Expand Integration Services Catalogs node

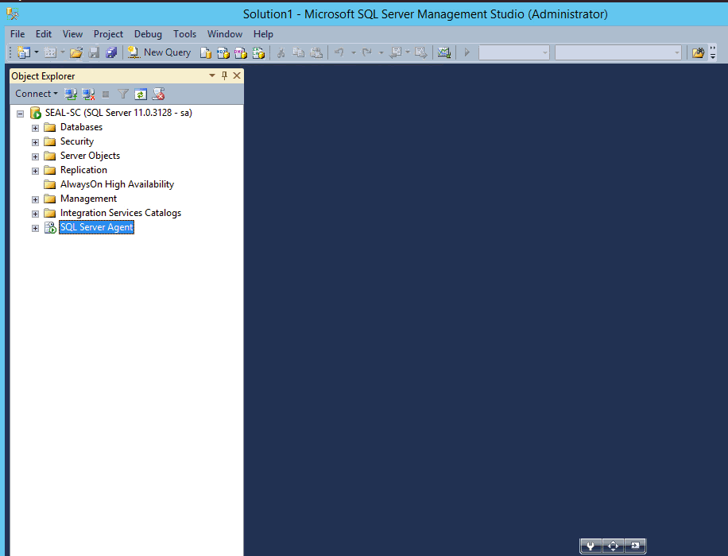coord(35,214)
